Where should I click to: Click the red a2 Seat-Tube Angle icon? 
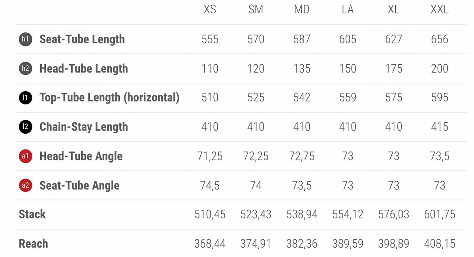point(25,185)
